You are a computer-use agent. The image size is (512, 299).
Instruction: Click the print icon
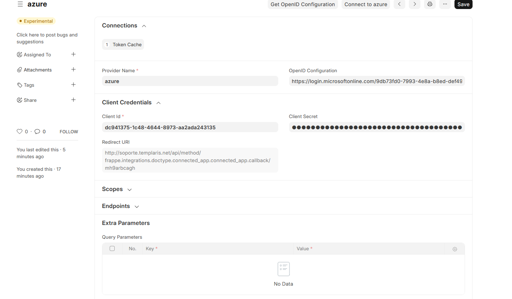[x=430, y=4]
